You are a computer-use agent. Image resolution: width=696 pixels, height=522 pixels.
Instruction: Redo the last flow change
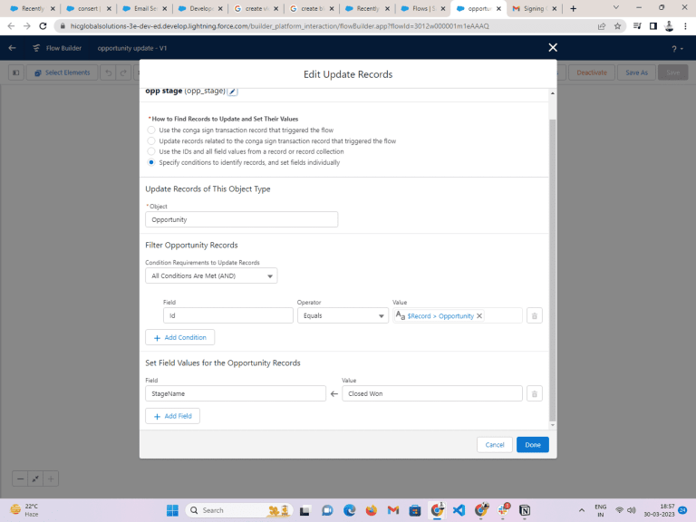pos(123,72)
